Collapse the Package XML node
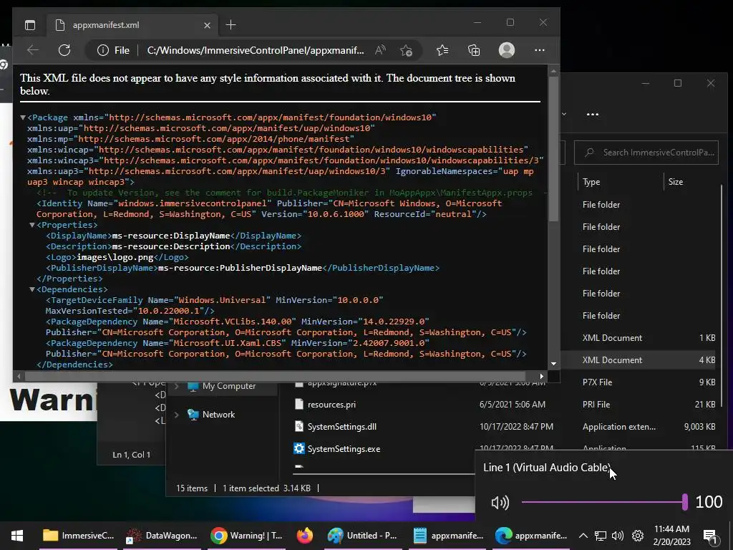Image resolution: width=733 pixels, height=550 pixels. [23, 117]
